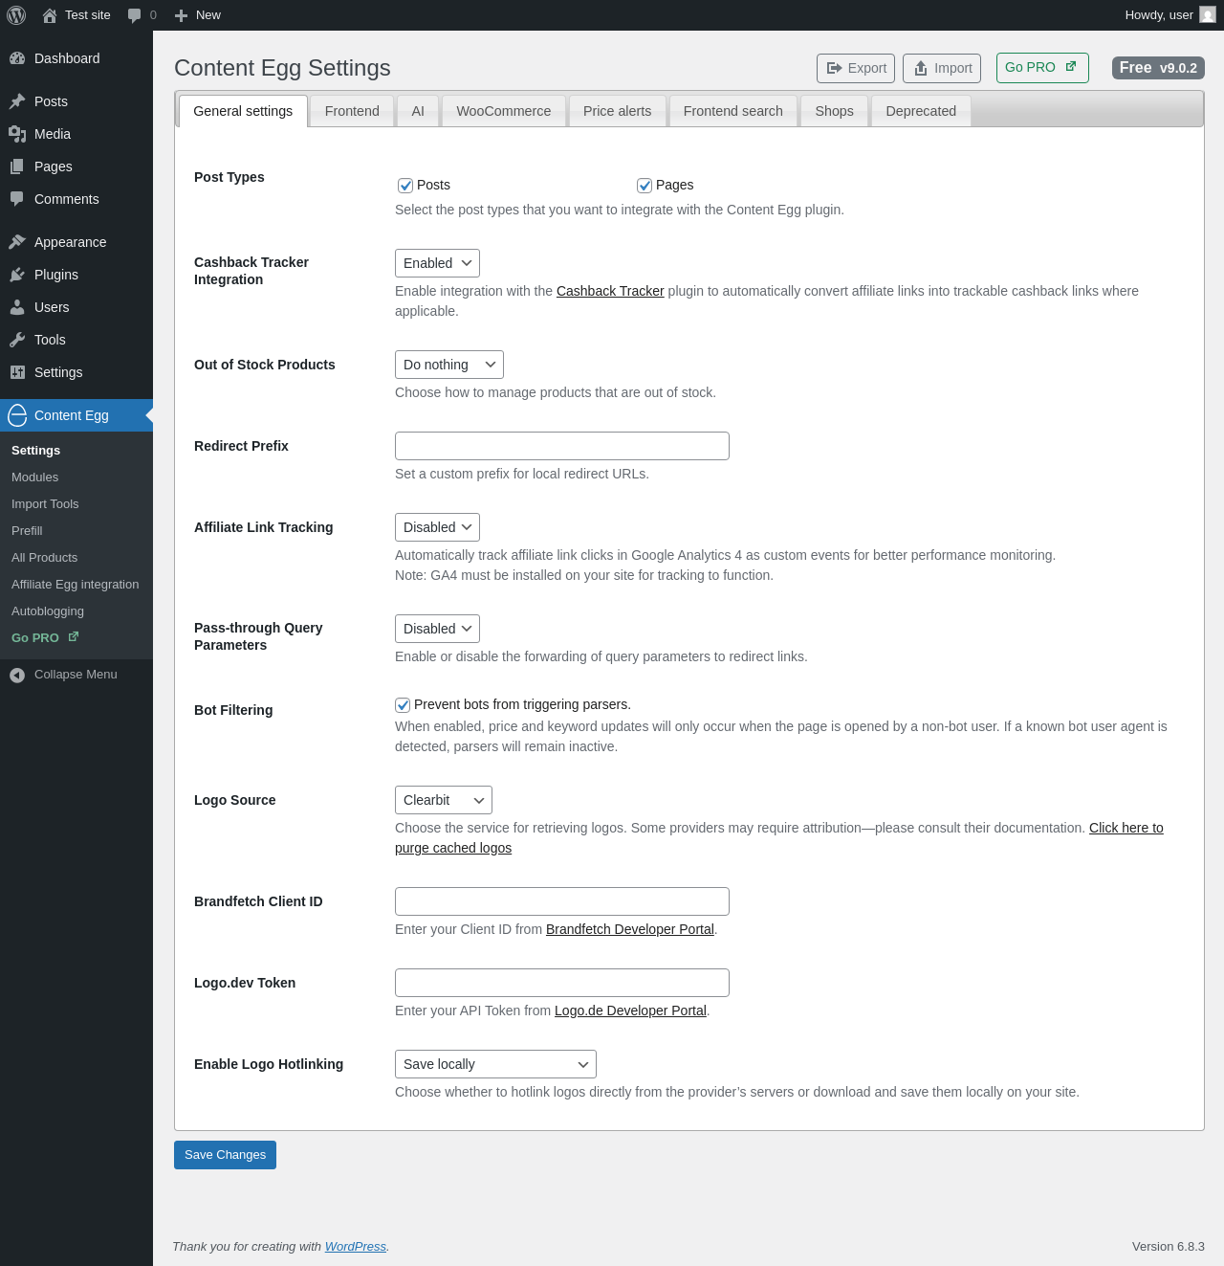This screenshot has height=1266, width=1224.
Task: Open Autoblogging submenu item
Action: 48,611
